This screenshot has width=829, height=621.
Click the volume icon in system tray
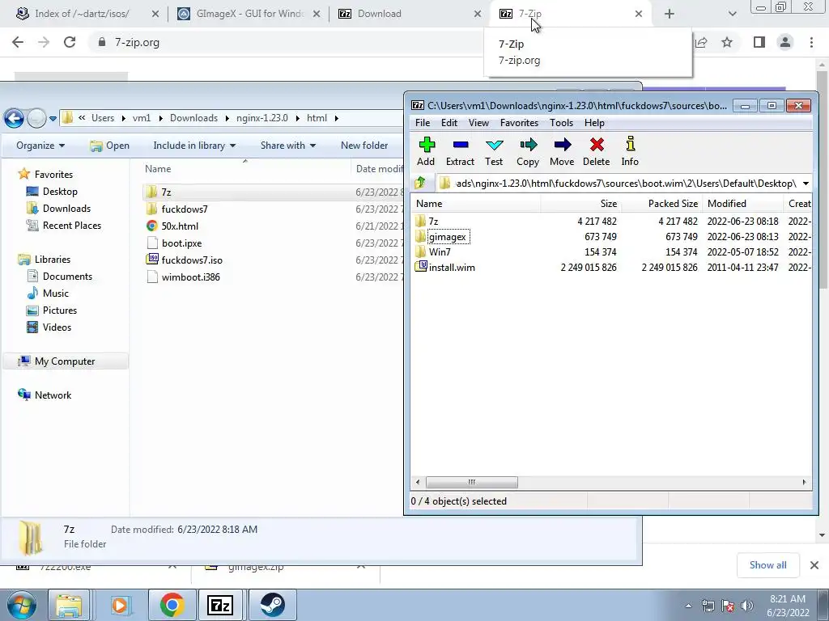747,606
